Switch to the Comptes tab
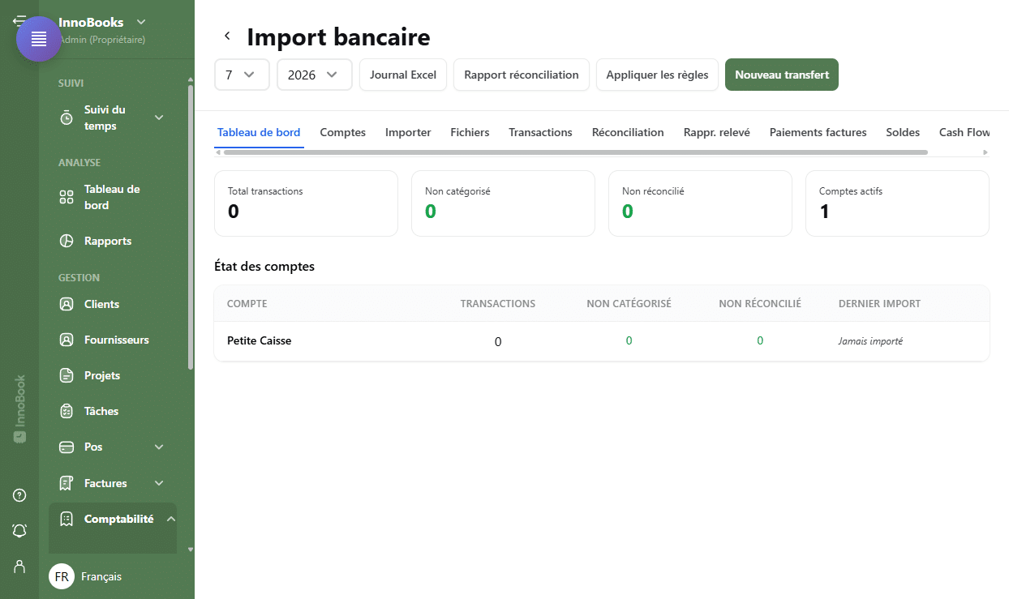Image resolution: width=1009 pixels, height=599 pixels. [x=342, y=132]
